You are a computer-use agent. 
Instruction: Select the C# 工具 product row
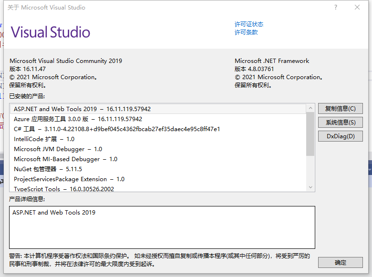[158, 129]
